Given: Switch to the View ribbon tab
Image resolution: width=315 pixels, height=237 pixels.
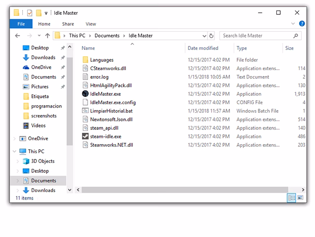Looking at the screenshot, I should (x=91, y=24).
